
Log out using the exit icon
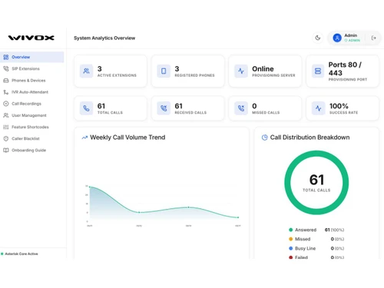374,38
